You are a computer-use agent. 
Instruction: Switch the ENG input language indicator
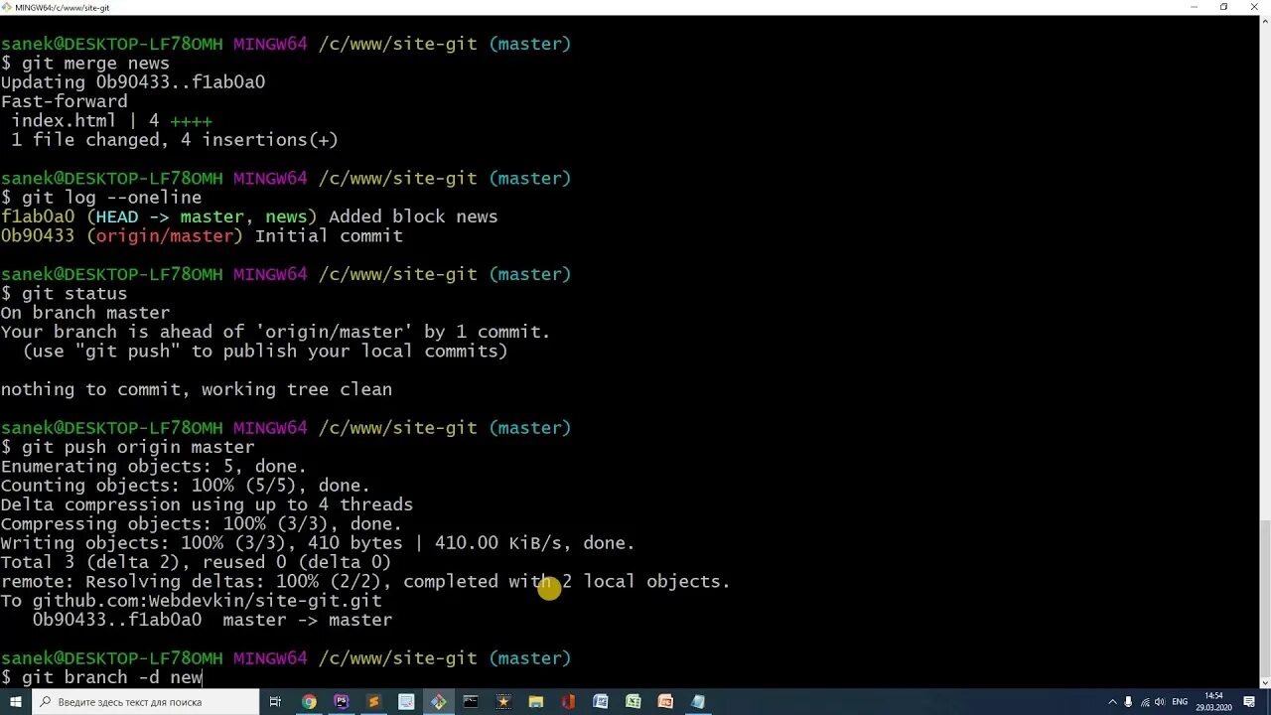tap(1181, 702)
